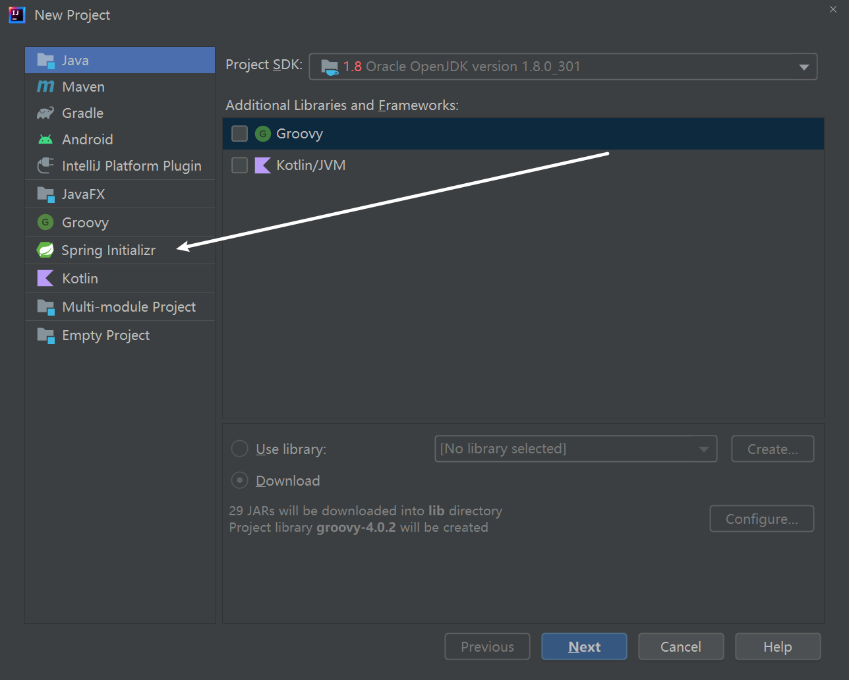Open the No library selected dropdown

coord(575,449)
